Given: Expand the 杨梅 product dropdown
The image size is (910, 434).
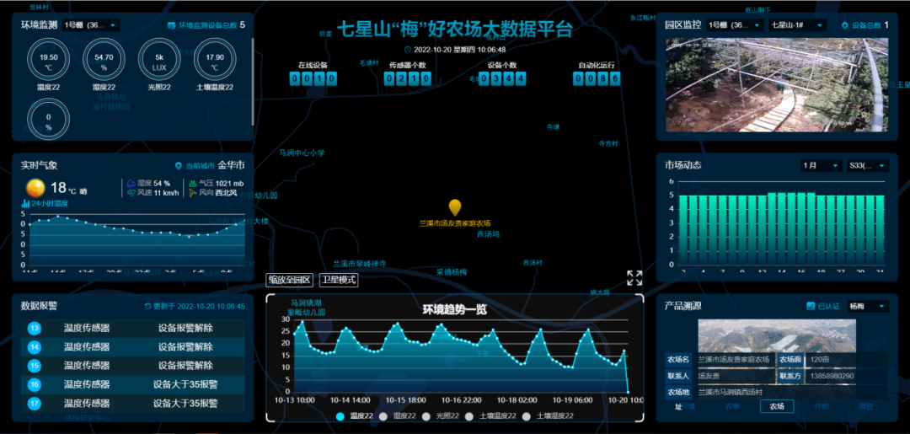Looking at the screenshot, I should tap(868, 306).
